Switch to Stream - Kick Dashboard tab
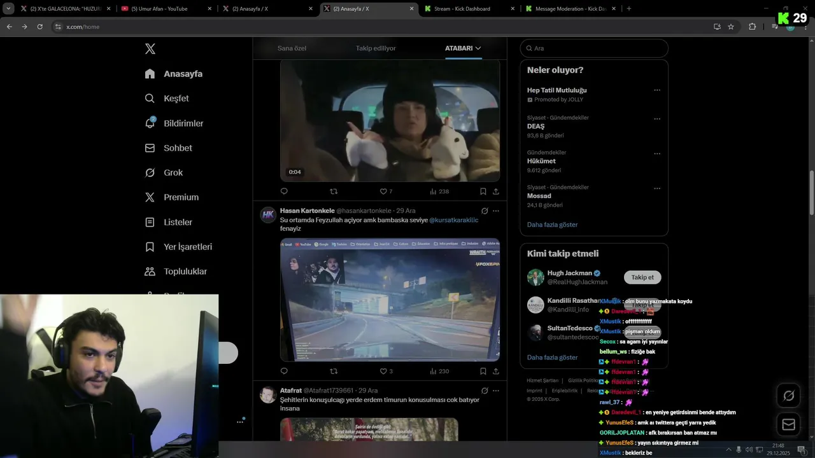The height and width of the screenshot is (458, 815). click(x=469, y=9)
